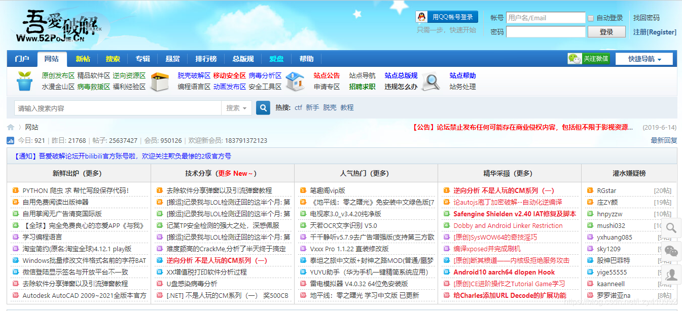Click 用QQ帐号登录 button
Image resolution: width=682 pixels, height=311 pixels.
coord(447,17)
